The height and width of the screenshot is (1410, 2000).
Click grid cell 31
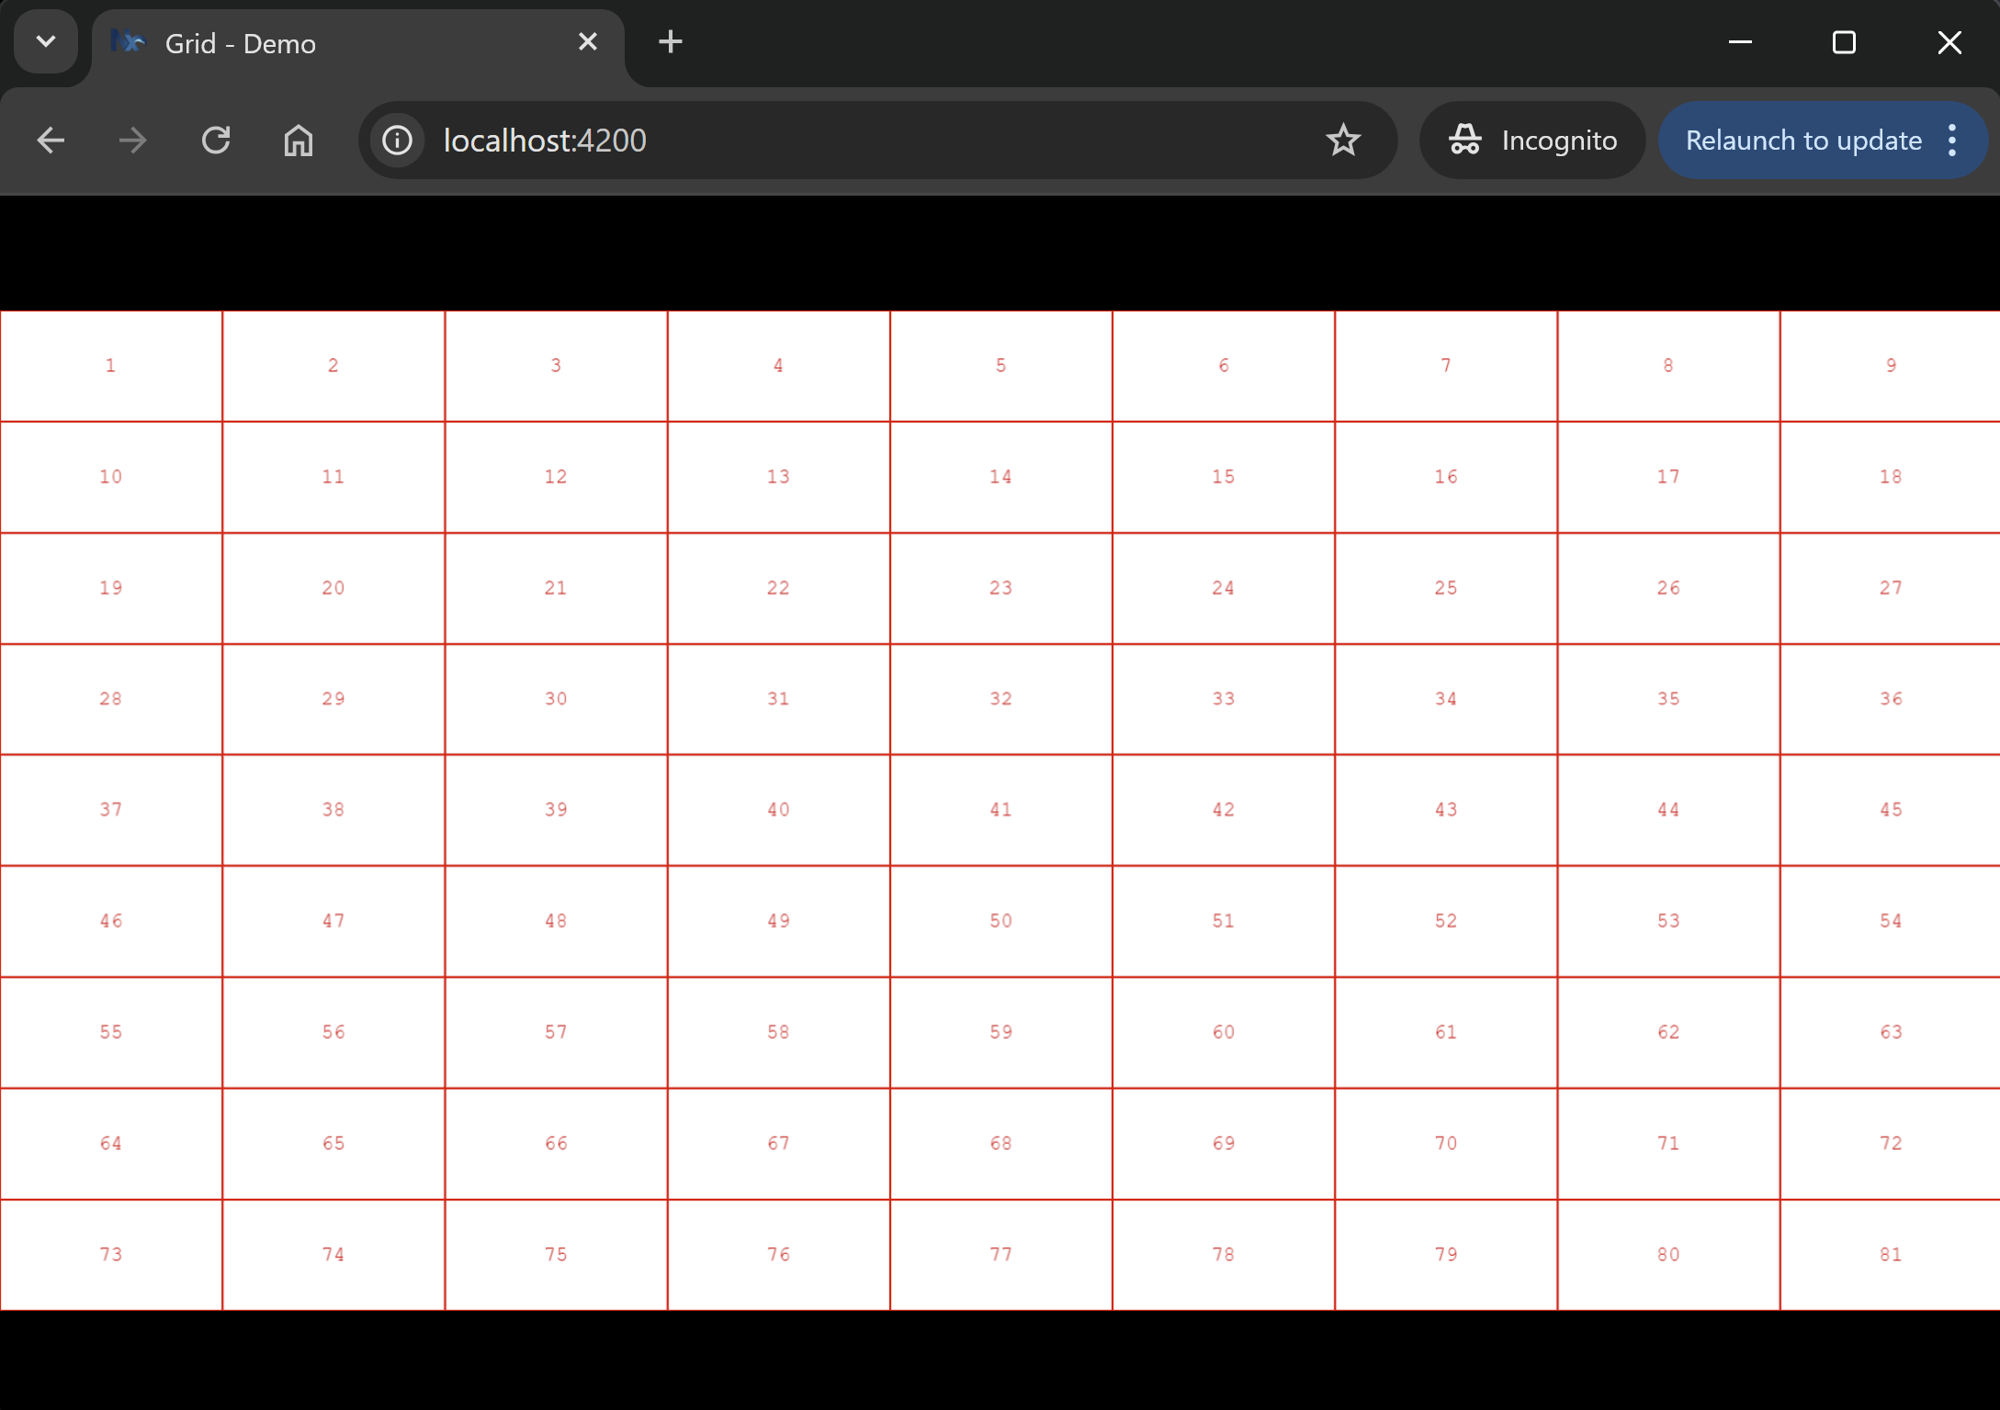779,700
